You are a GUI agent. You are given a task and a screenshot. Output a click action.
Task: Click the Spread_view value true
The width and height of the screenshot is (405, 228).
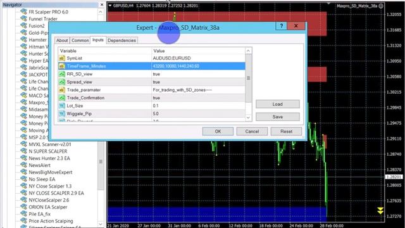[156, 82]
